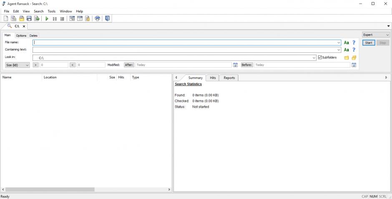
Task: Click the search criteria layout toolbar icon
Action: pos(72,18)
